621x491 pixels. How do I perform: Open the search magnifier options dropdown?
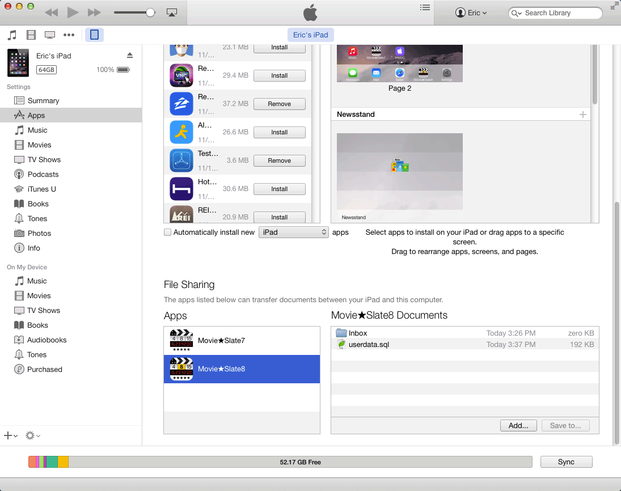516,13
